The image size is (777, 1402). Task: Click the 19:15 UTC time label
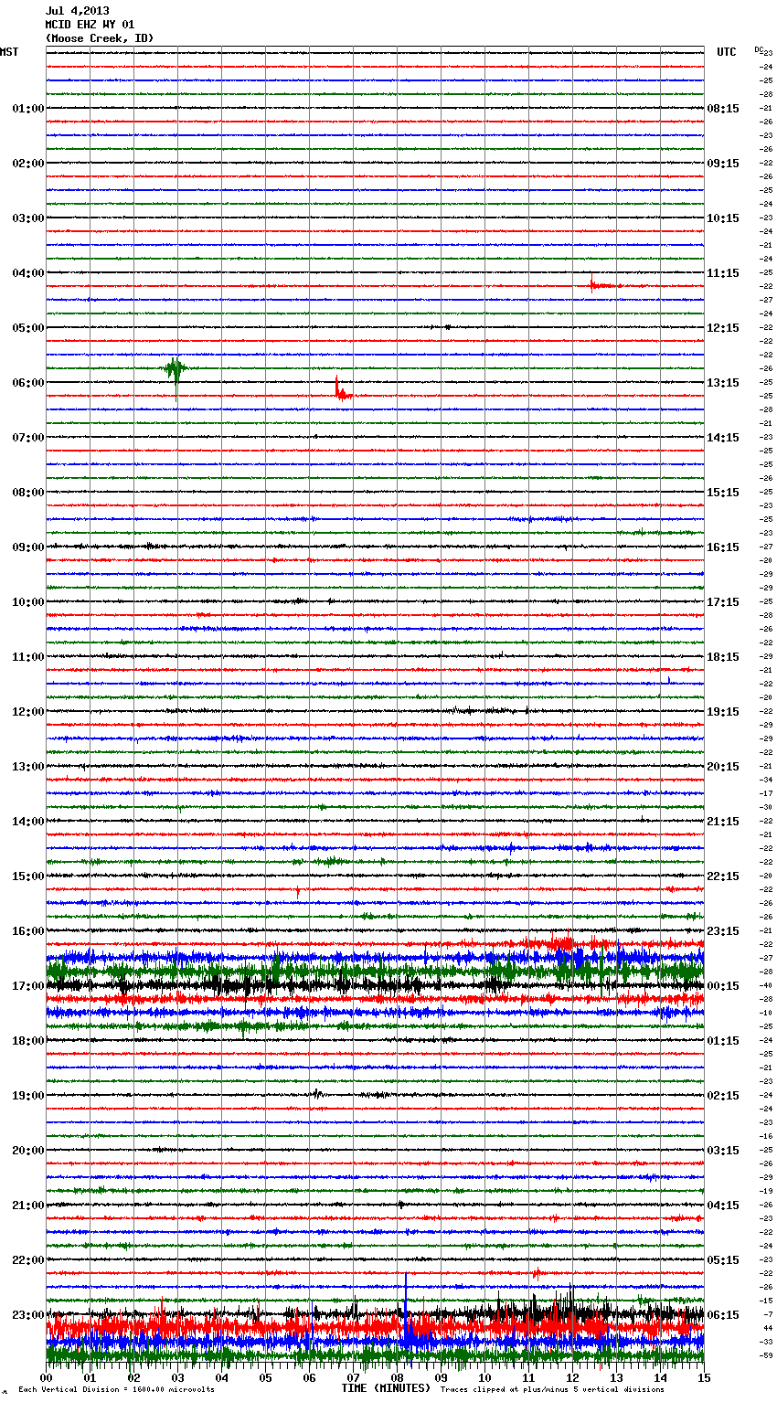pyautogui.click(x=723, y=711)
